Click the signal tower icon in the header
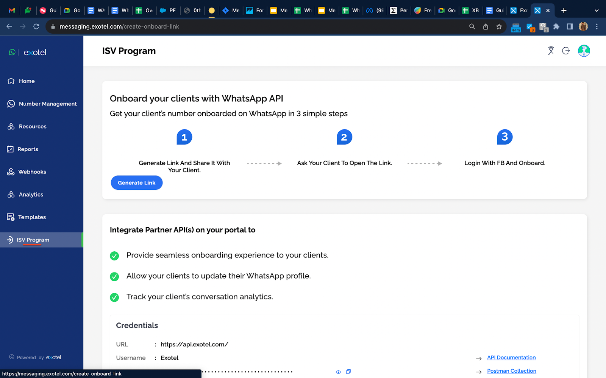 click(551, 51)
